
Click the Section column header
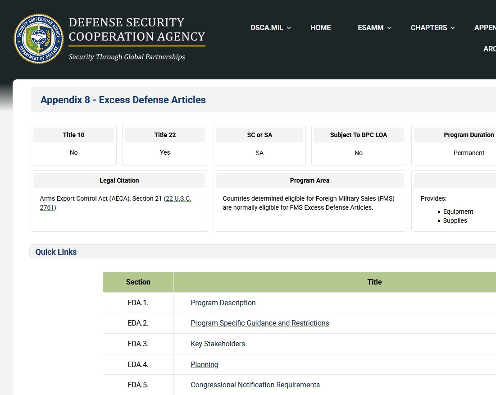138,282
